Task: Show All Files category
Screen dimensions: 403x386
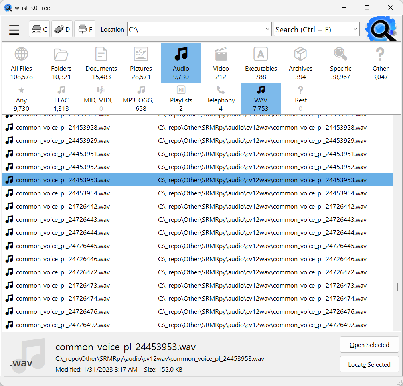Action: pos(22,63)
